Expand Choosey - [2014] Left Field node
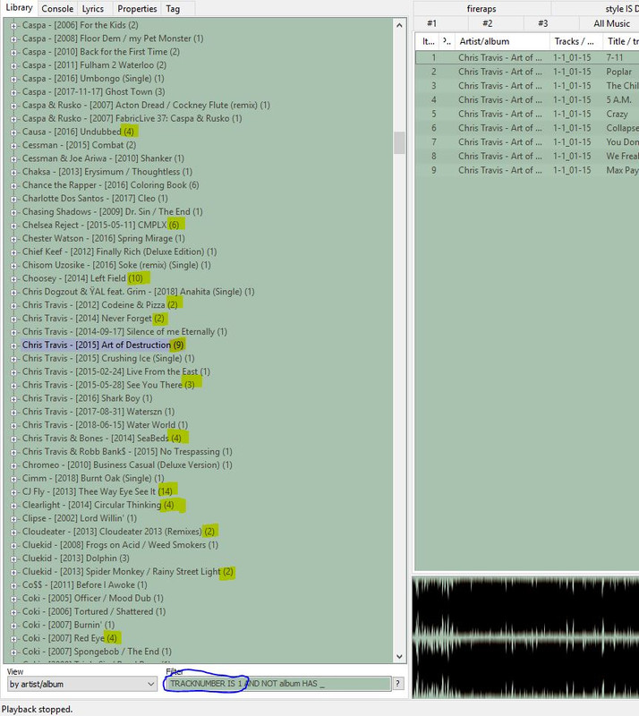 (13, 279)
